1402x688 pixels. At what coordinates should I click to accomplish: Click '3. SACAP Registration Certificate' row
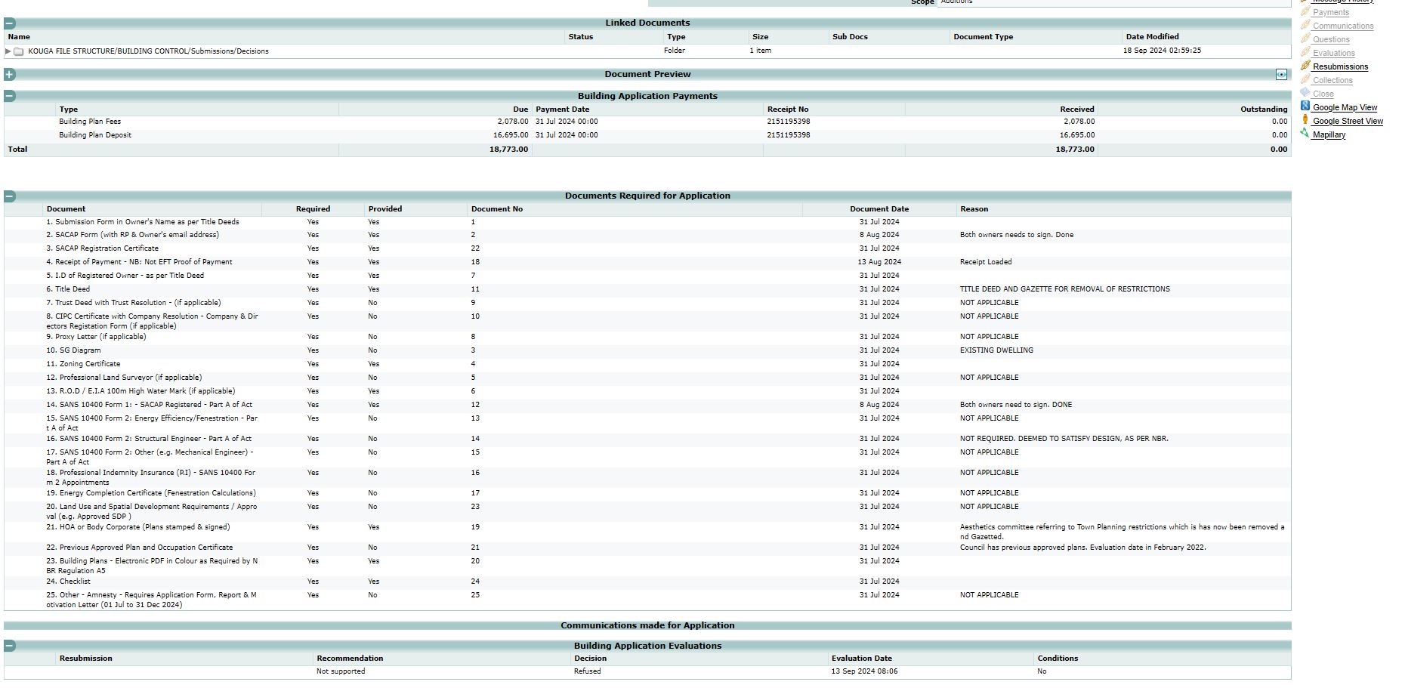pyautogui.click(x=102, y=248)
